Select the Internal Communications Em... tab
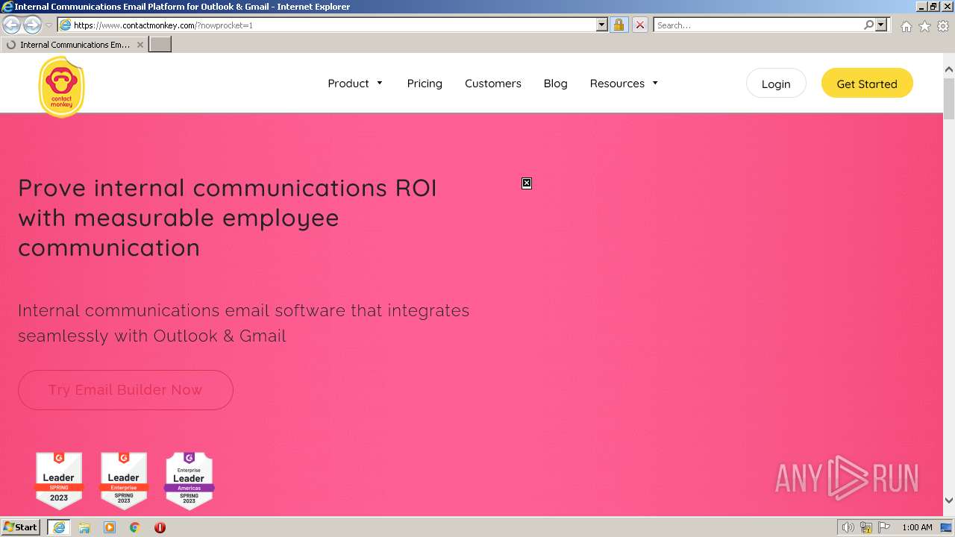This screenshot has width=955, height=537. tap(74, 45)
